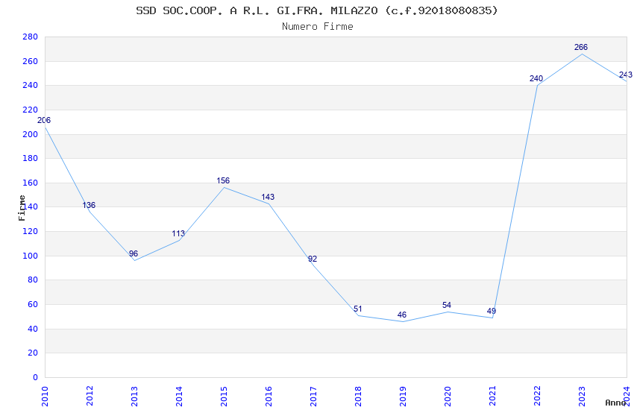Click the y-axis value 80
634x410 pixels.
pyautogui.click(x=33, y=280)
